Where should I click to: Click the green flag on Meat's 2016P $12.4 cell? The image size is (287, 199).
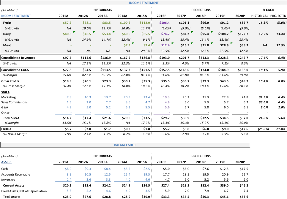point(172,43)
